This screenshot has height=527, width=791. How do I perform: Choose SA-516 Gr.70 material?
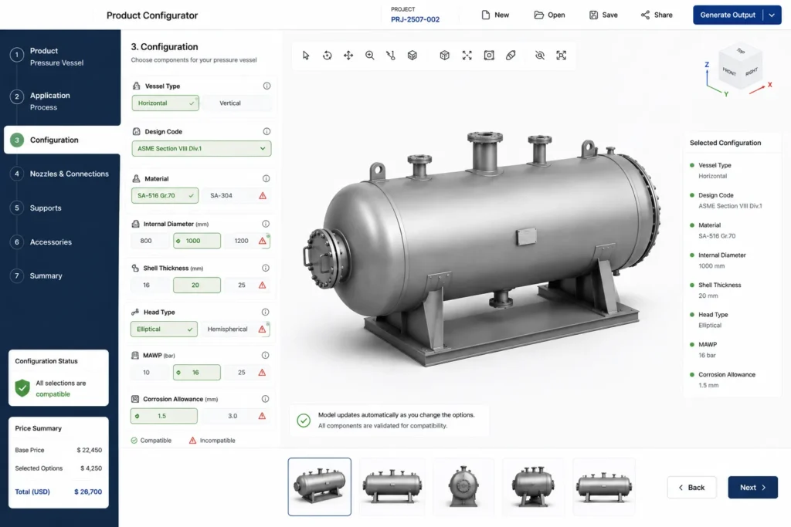(165, 195)
